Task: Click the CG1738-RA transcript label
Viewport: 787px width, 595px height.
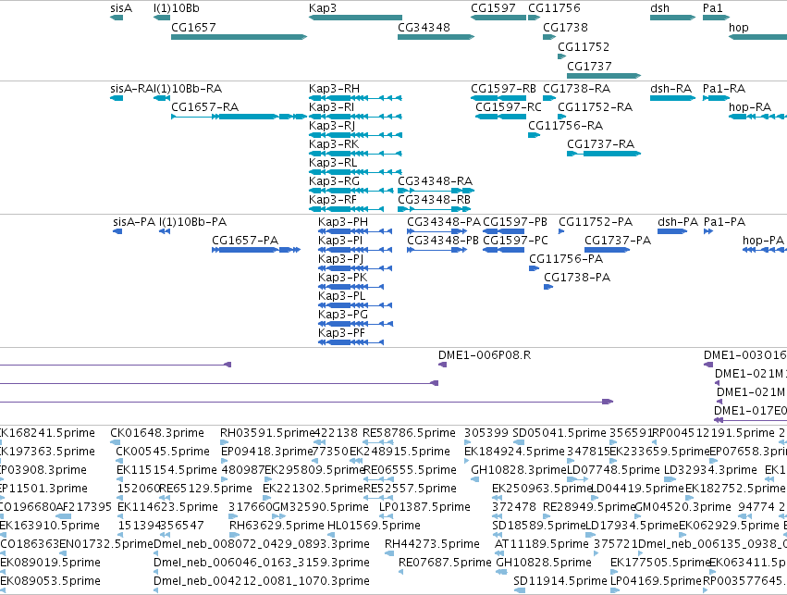Action: 577,89
